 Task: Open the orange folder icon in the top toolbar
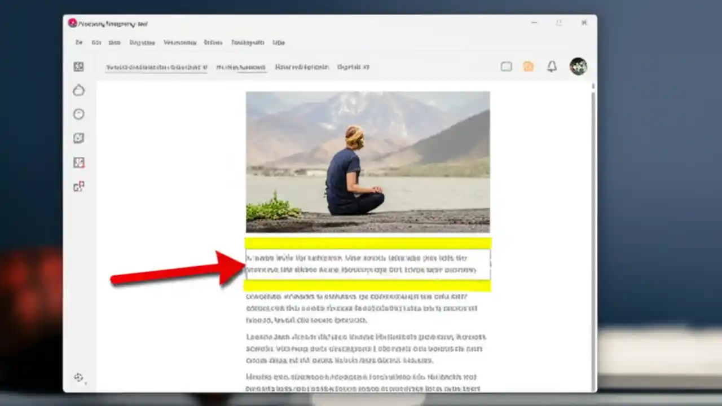click(529, 67)
